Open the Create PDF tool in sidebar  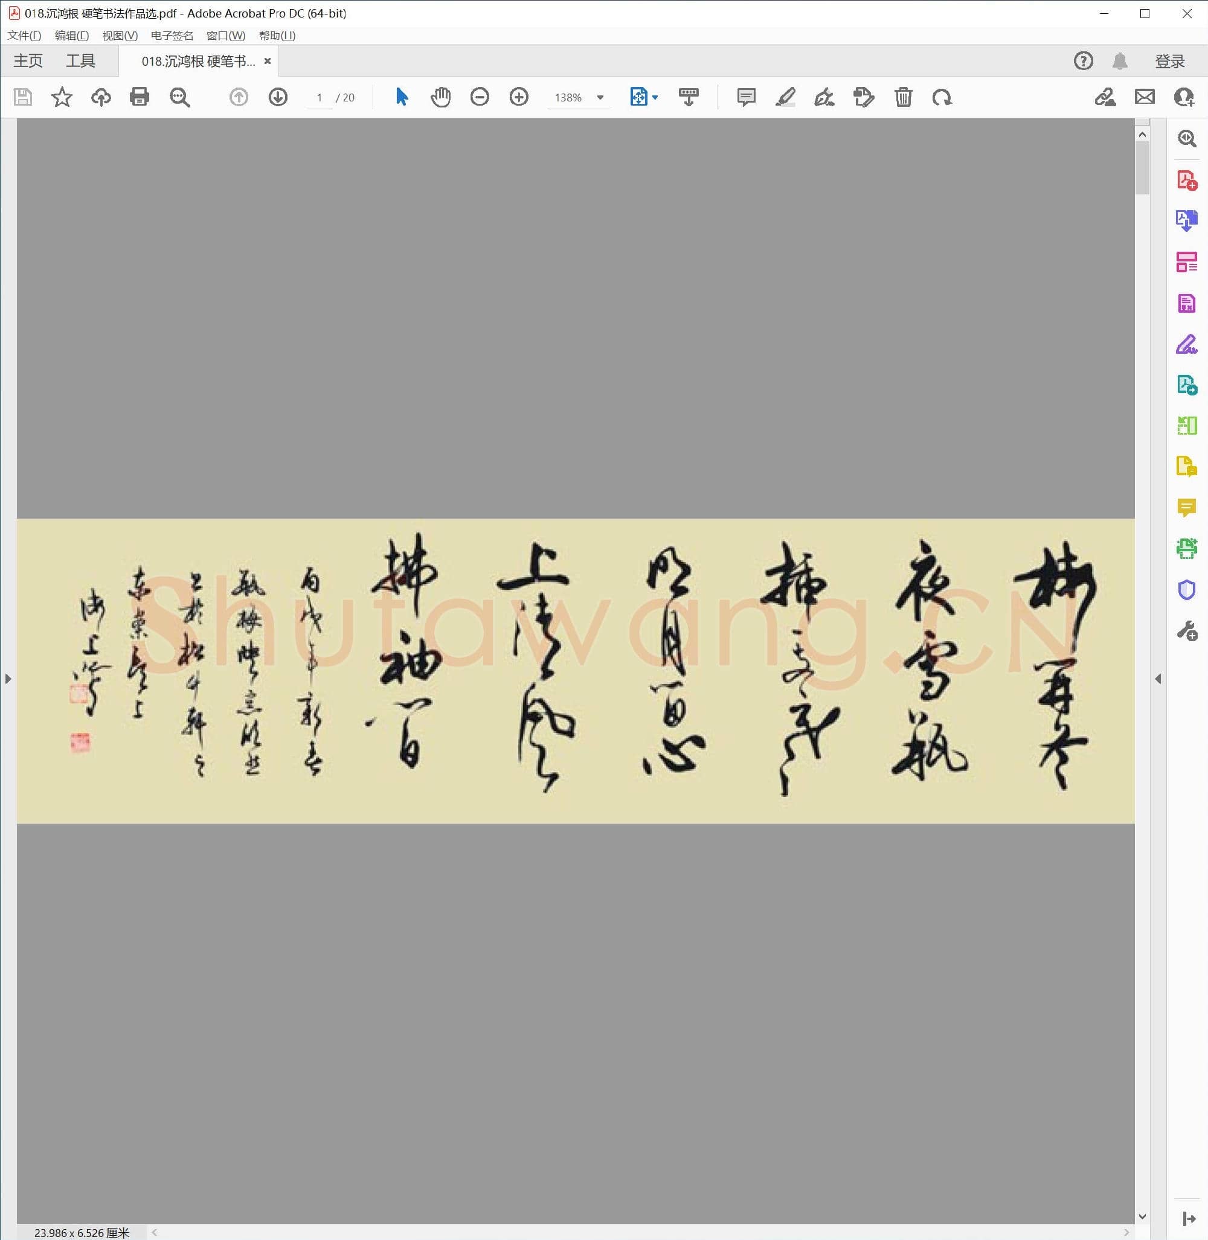[1185, 179]
